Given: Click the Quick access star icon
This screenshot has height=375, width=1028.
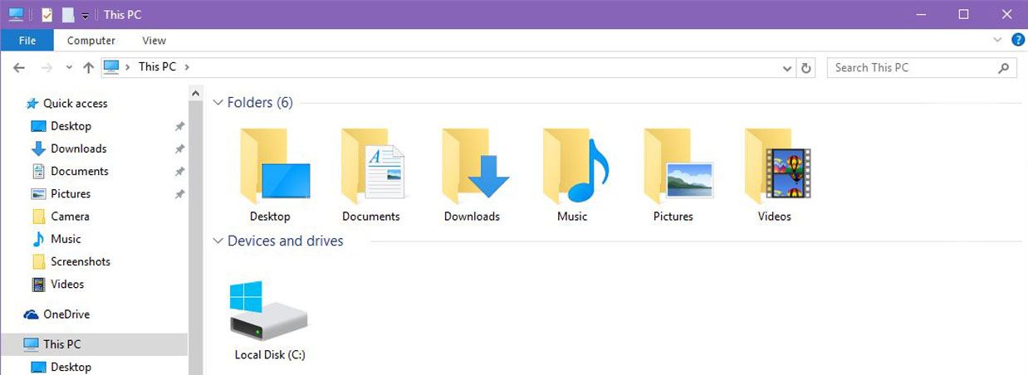Looking at the screenshot, I should coord(32,104).
